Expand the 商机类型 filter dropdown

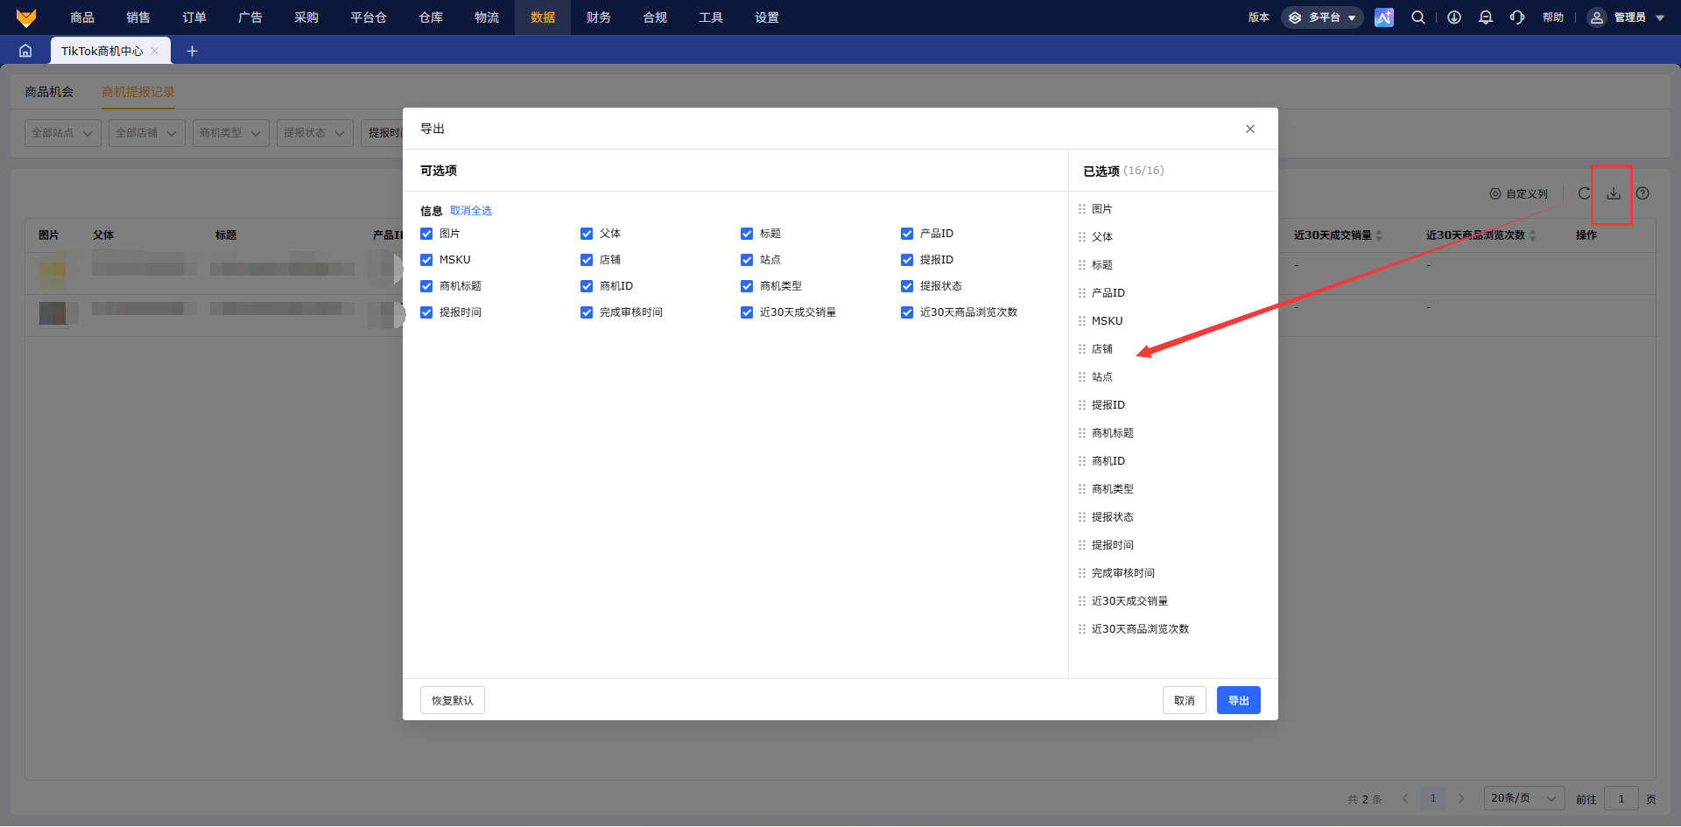[231, 133]
